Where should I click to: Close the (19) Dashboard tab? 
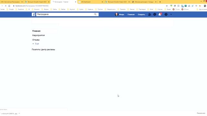[102, 2]
